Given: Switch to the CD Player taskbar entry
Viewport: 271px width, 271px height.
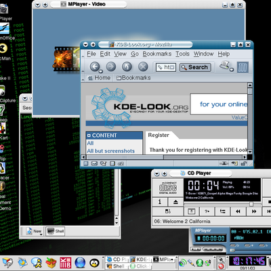Looking at the screenshot, I should tap(117, 259).
